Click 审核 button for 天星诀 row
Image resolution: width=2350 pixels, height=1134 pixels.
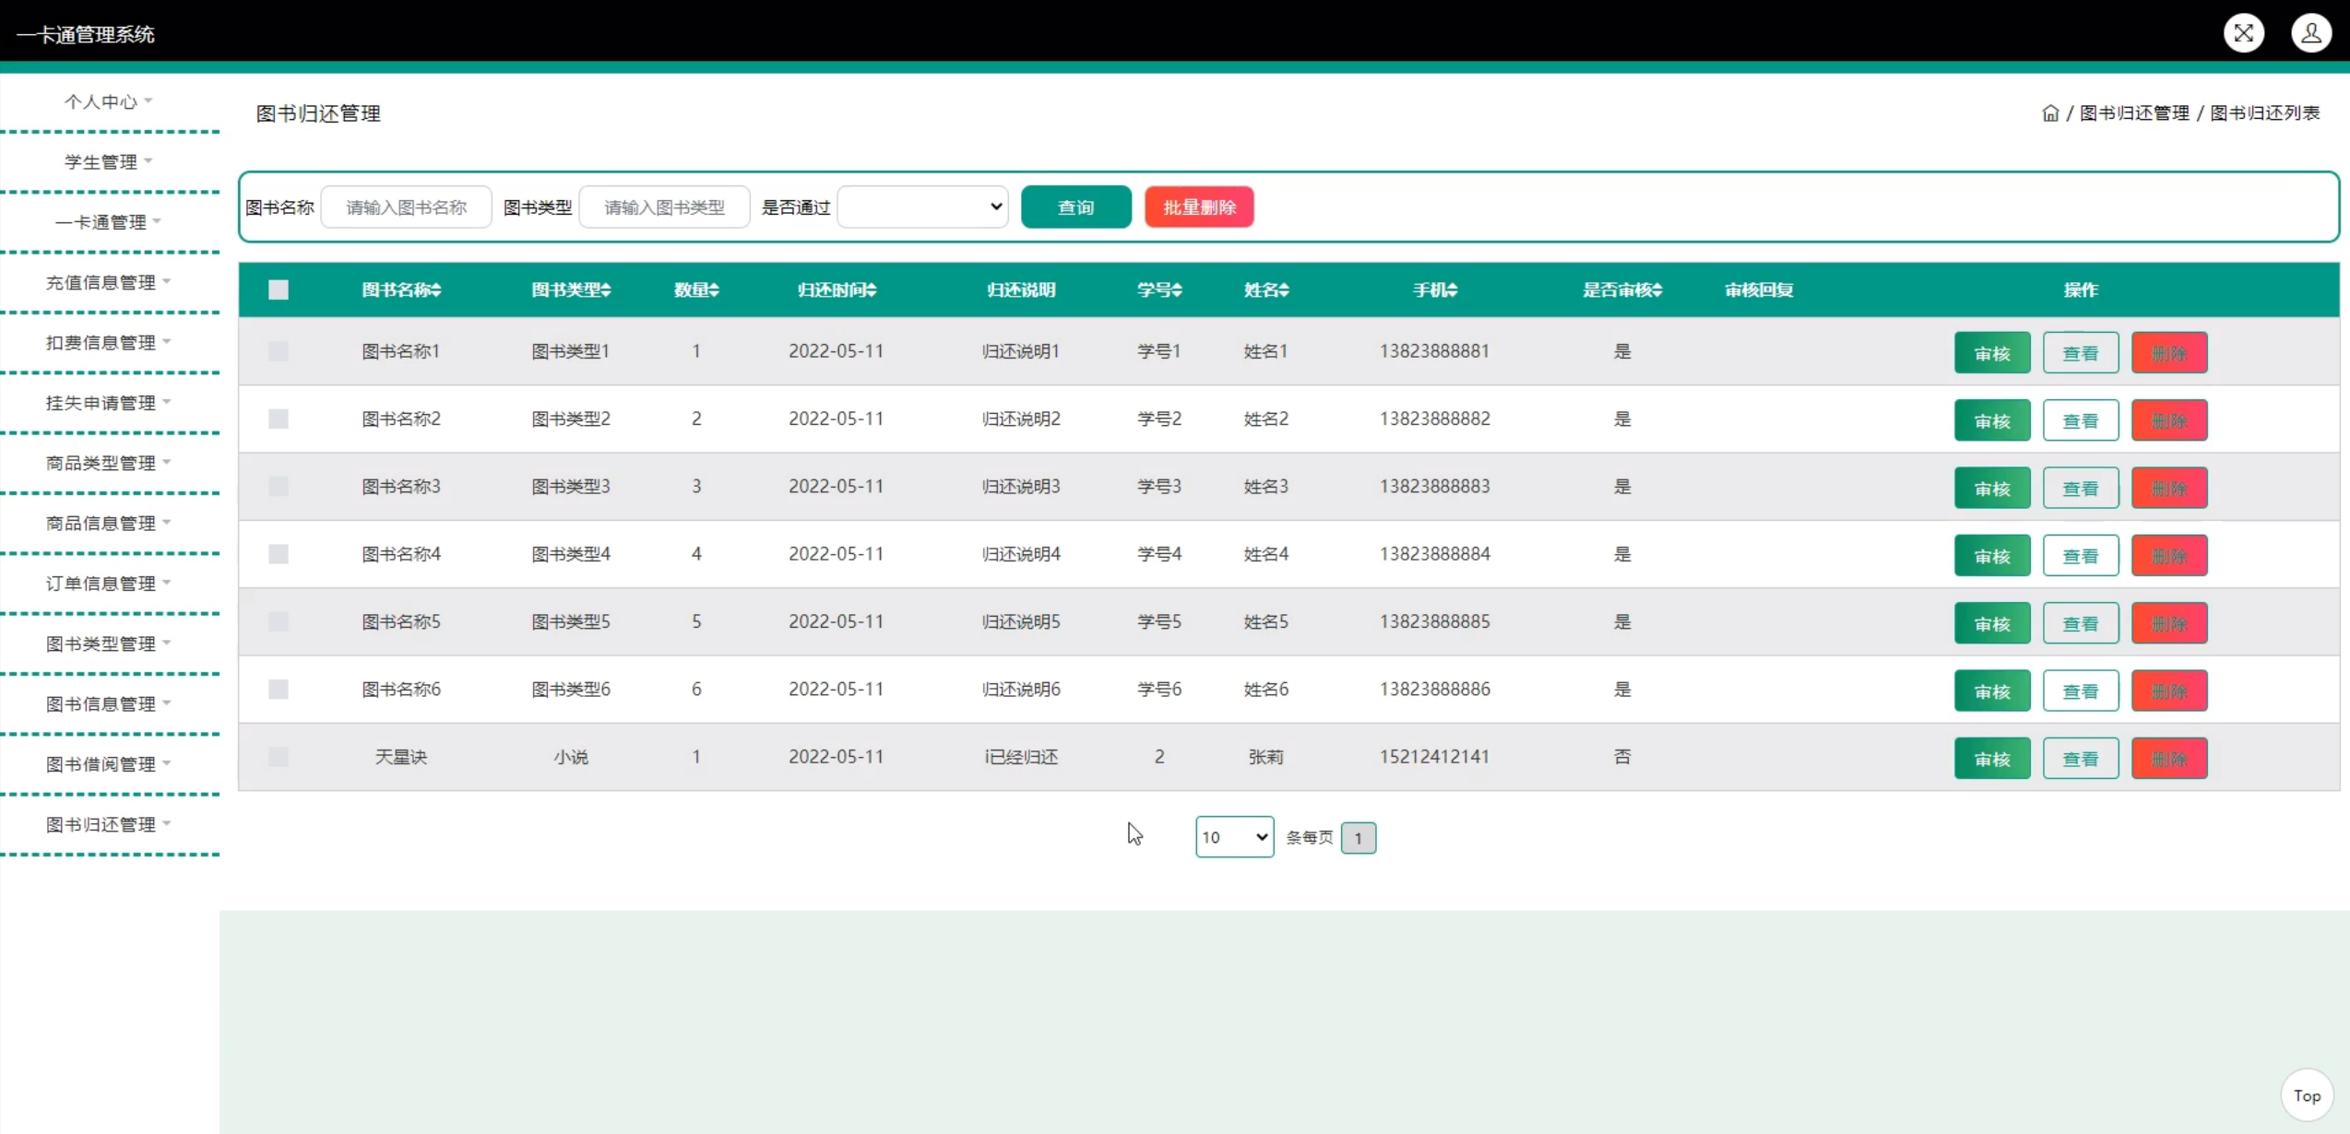pyautogui.click(x=1991, y=759)
